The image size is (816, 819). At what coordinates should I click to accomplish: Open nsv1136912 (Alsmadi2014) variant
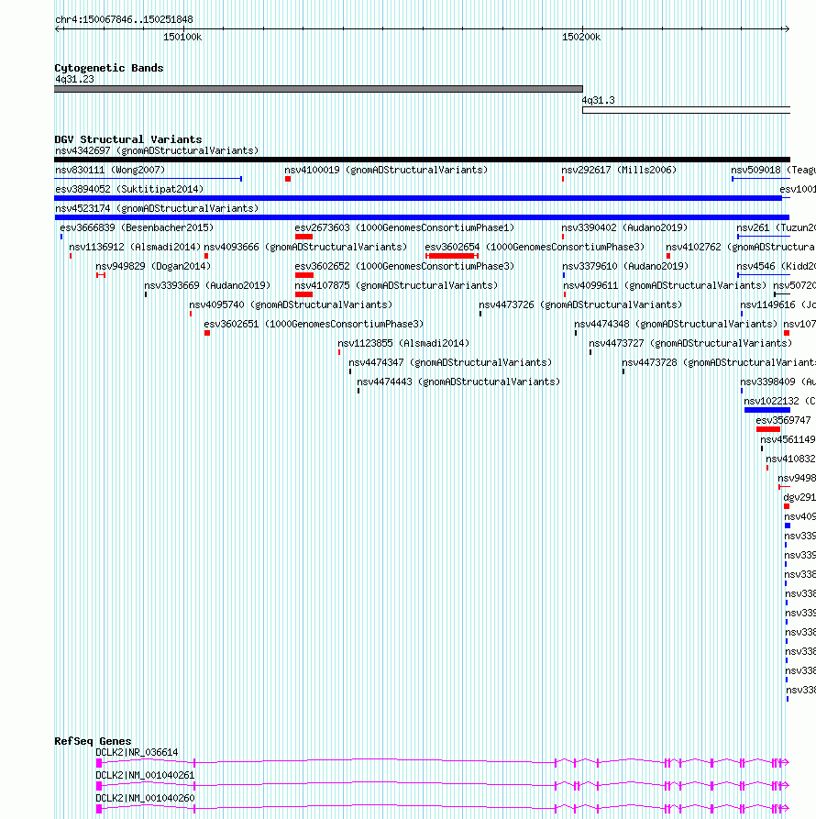pyautogui.click(x=135, y=247)
